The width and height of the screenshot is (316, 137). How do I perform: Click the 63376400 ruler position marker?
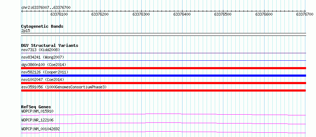coord(182,14)
